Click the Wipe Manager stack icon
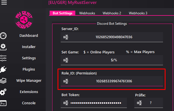This screenshot has height=111, width=174. [x=3, y=81]
